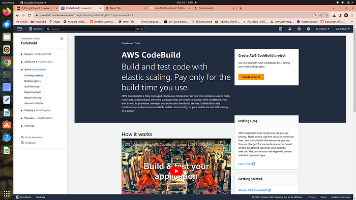356x200 pixels.
Task: Open the Services grid menu
Action: [x=35, y=29]
